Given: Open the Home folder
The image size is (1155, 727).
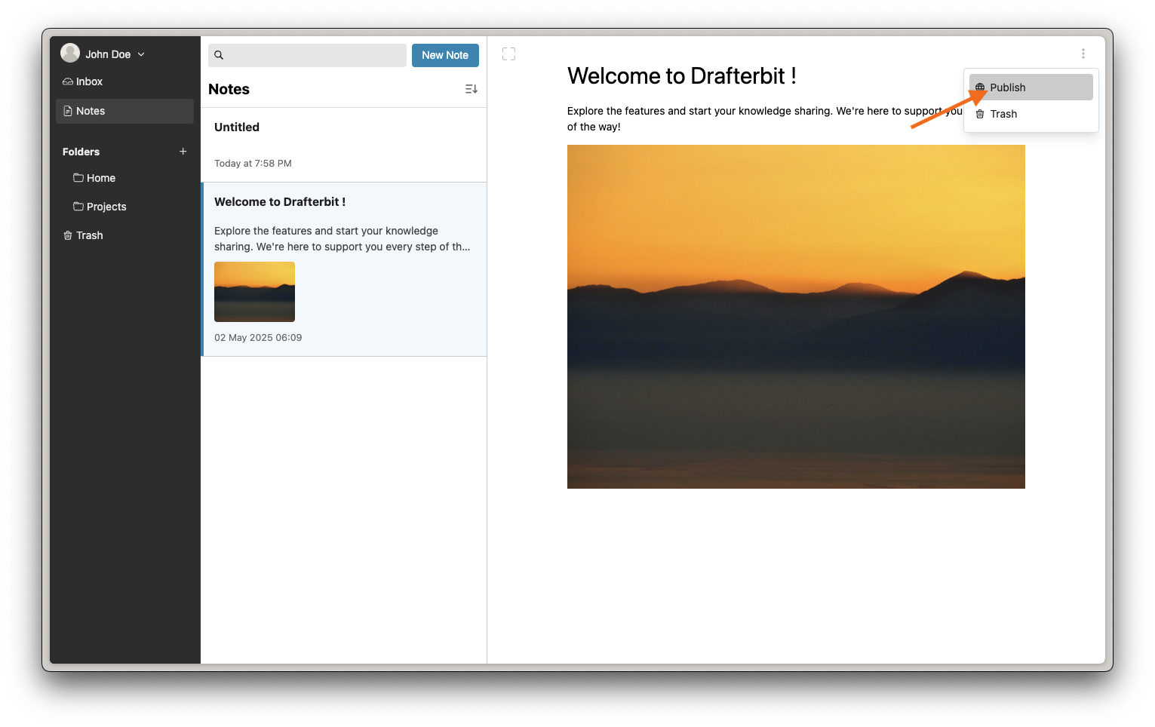Looking at the screenshot, I should click(100, 178).
